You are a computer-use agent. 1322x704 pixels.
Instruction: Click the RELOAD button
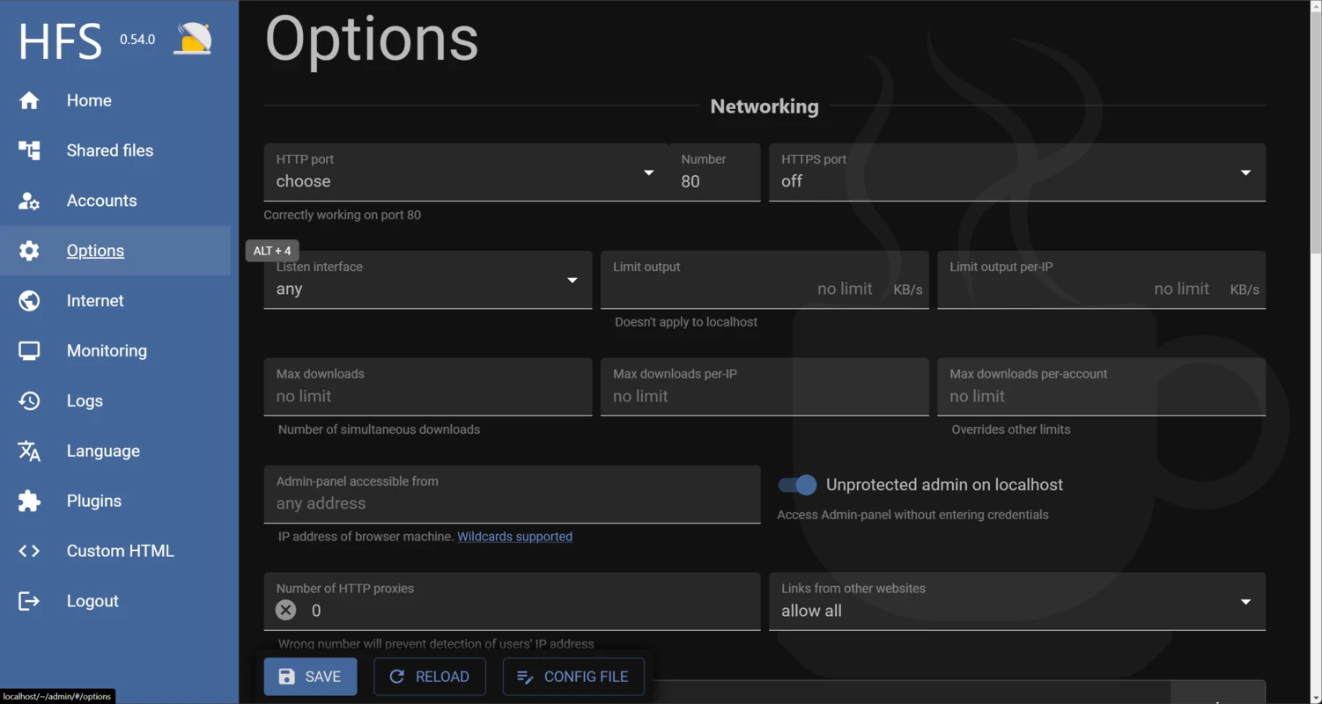point(430,677)
